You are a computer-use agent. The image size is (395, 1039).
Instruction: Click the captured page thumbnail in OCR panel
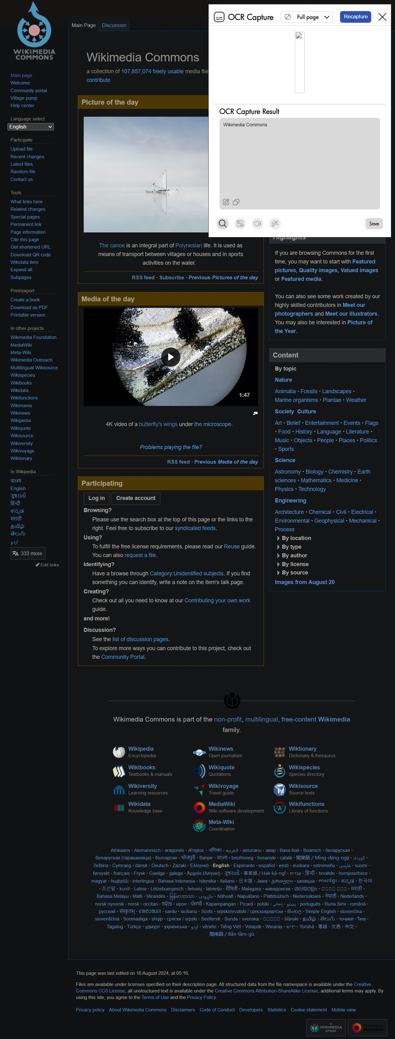[300, 62]
